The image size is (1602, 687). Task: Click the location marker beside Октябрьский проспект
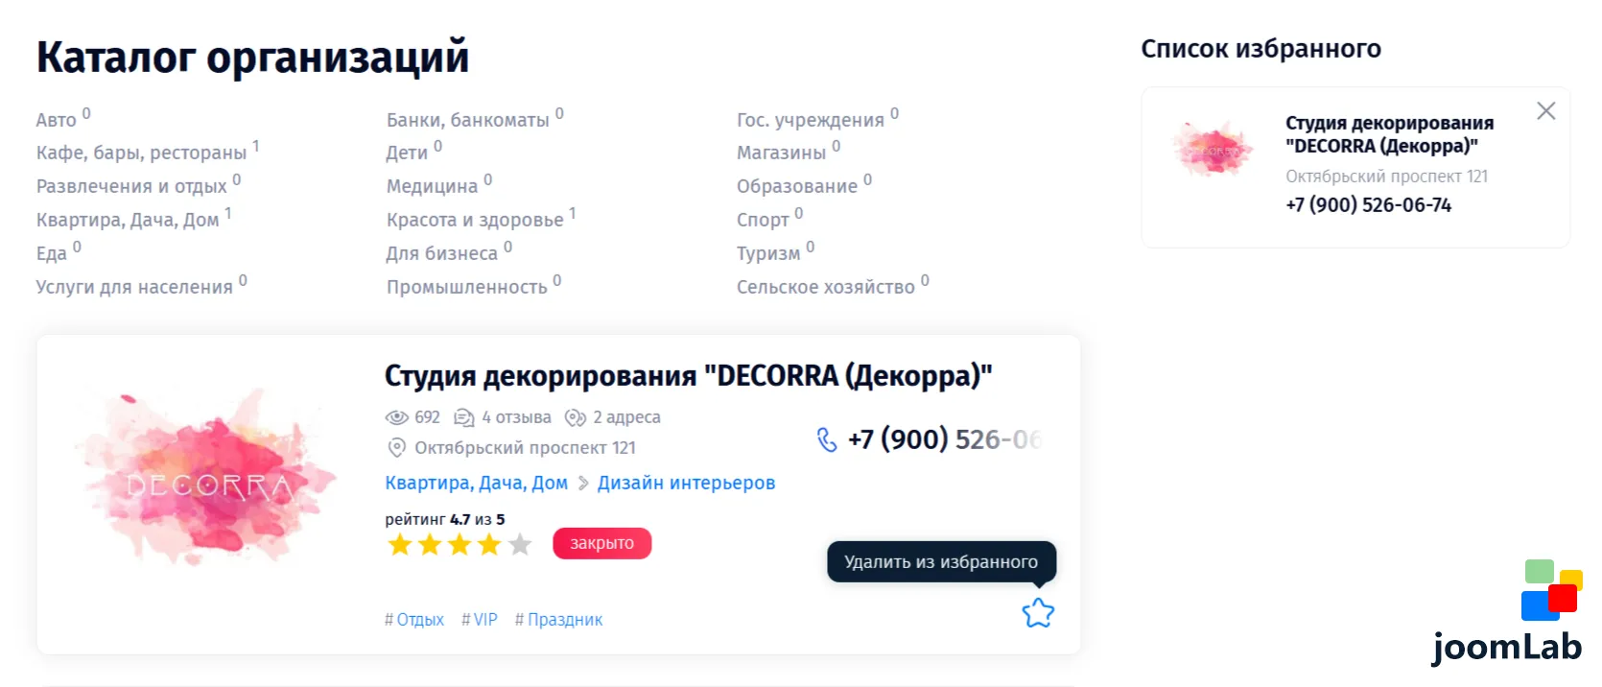[396, 448]
